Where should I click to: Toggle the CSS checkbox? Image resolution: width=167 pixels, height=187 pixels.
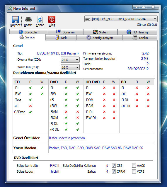pos(114,166)
